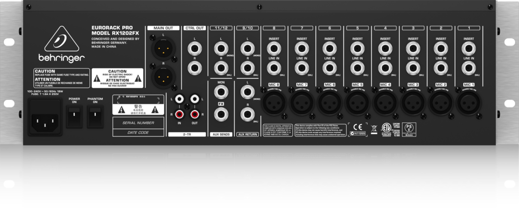
Task: Click the lightning triangle right of RISK OF ELECTRIC SHOCK
Action: coord(138,78)
